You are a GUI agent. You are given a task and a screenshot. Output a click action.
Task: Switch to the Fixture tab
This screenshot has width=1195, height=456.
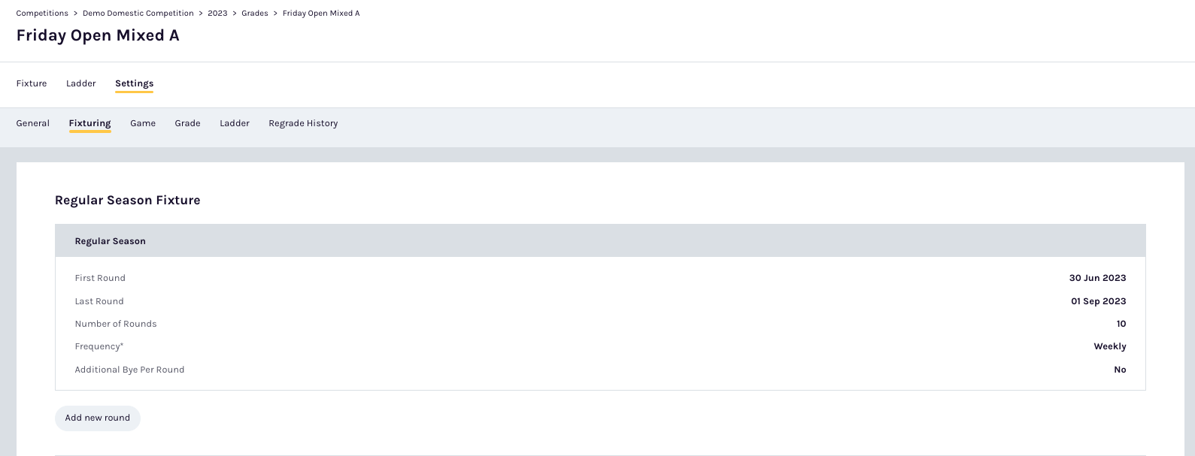(32, 83)
